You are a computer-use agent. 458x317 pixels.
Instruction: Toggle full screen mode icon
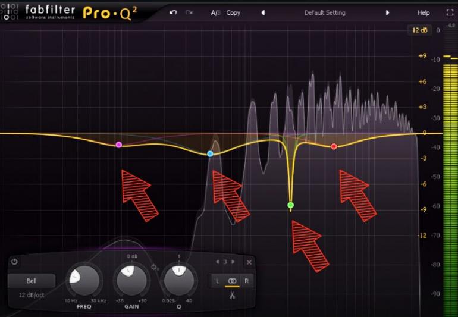(450, 12)
